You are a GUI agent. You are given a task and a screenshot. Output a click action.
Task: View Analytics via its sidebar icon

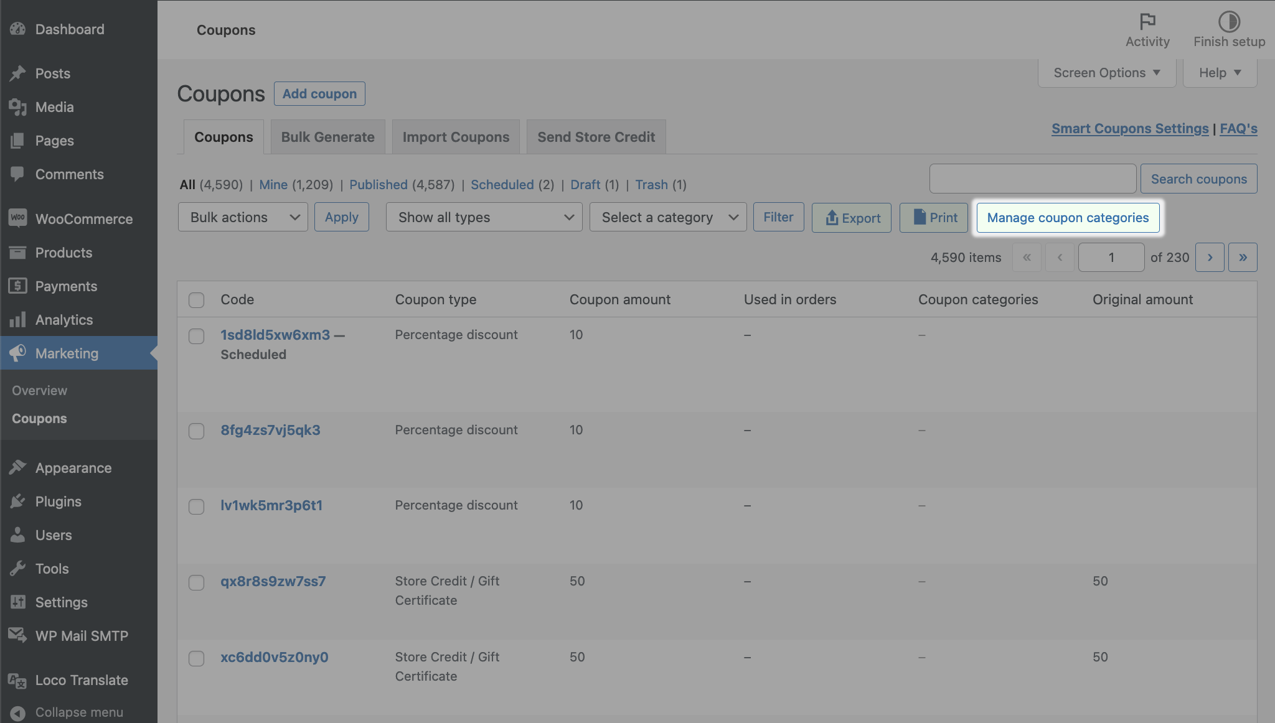(x=17, y=319)
